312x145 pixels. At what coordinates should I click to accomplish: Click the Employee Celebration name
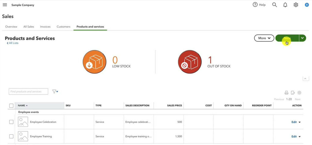coord(43,122)
